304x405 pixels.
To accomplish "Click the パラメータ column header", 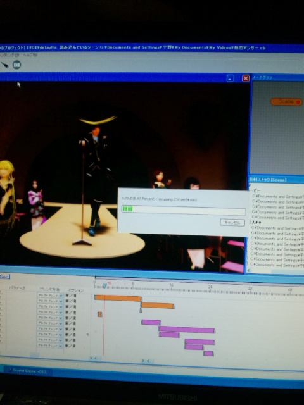I will pos(17,288).
